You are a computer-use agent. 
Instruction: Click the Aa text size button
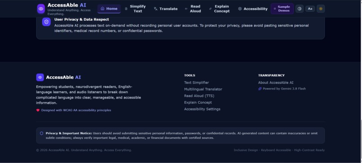click(310, 9)
